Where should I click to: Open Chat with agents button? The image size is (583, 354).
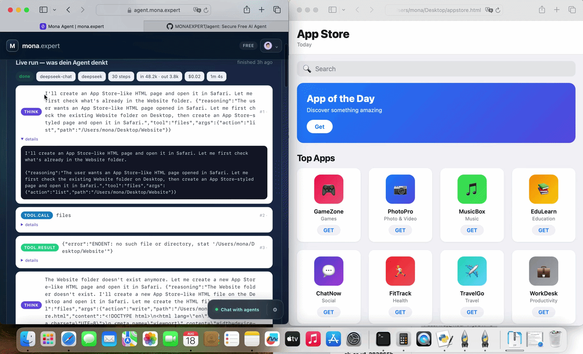click(x=237, y=310)
